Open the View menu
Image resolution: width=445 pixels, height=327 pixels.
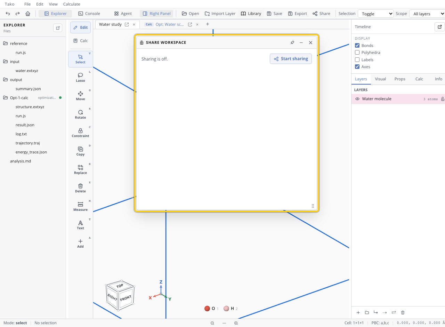53,4
